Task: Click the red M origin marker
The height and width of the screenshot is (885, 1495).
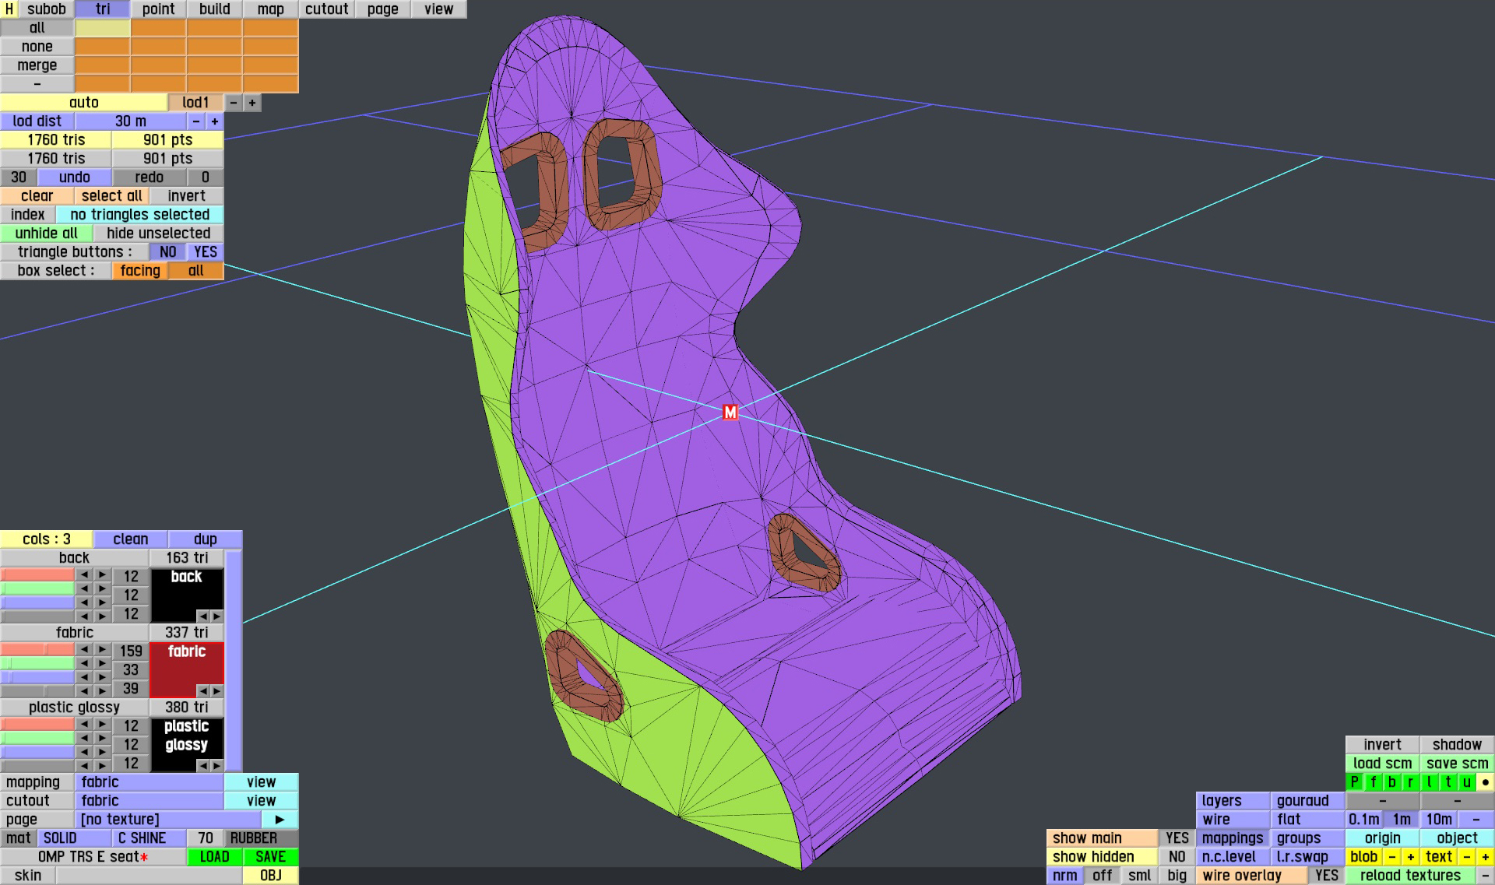Action: click(730, 413)
